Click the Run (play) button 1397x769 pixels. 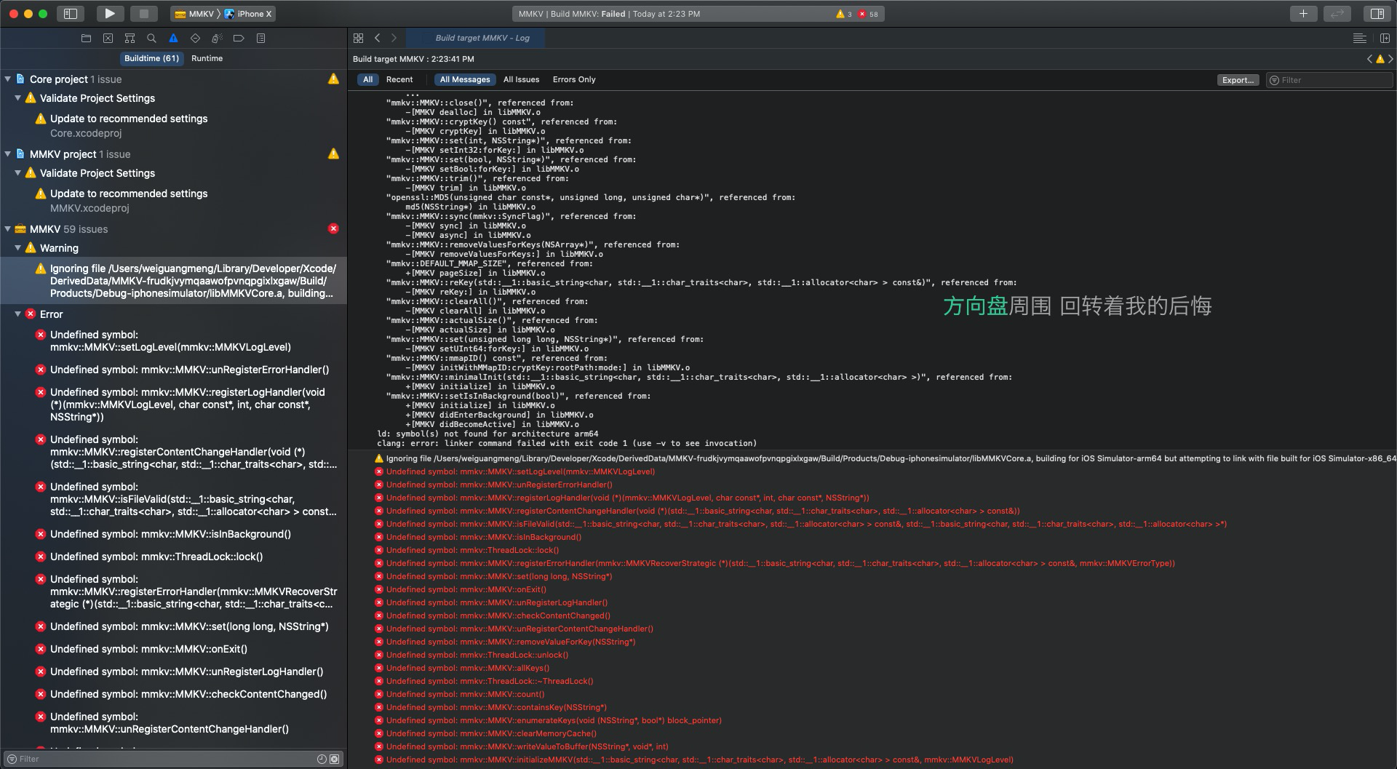[x=109, y=13]
